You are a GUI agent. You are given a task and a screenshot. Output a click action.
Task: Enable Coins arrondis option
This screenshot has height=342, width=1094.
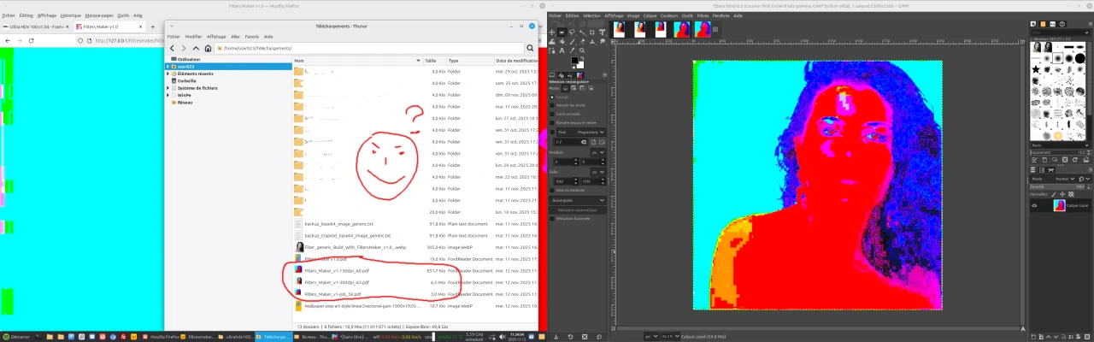point(551,114)
